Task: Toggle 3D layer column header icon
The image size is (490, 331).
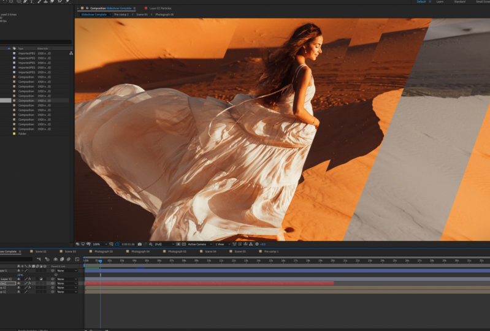Action: (45, 267)
